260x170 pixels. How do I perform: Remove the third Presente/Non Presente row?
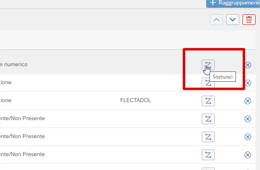(248, 154)
